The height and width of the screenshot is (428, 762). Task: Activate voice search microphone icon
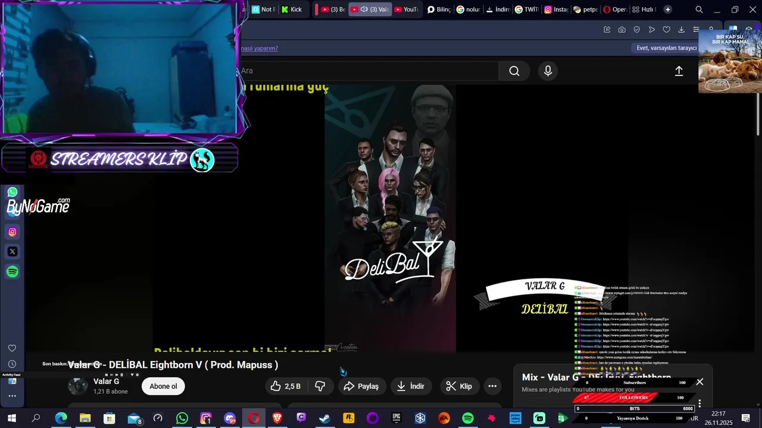(x=548, y=71)
